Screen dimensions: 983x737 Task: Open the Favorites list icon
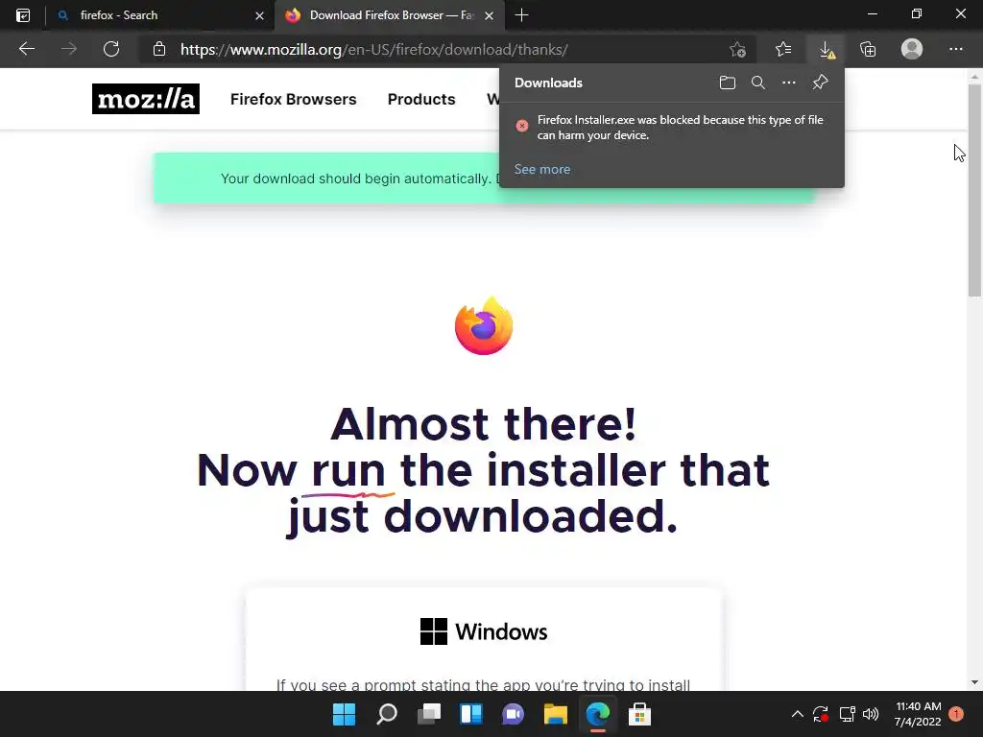coord(783,49)
